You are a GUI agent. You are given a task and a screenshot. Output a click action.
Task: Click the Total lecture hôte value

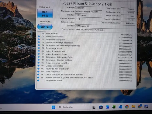pos(128,9)
